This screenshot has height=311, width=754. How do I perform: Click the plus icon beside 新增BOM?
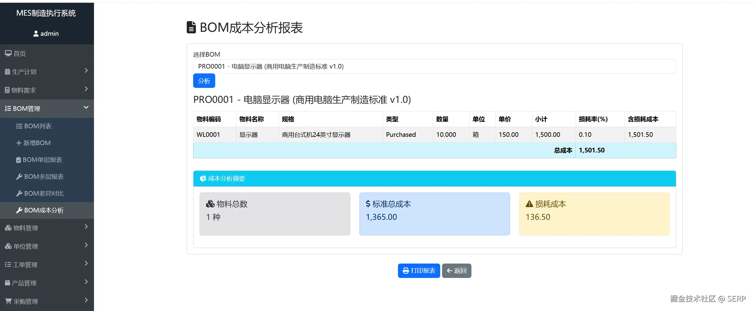pos(19,143)
